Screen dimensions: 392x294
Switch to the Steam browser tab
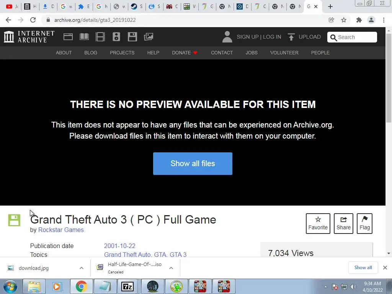tap(137, 7)
